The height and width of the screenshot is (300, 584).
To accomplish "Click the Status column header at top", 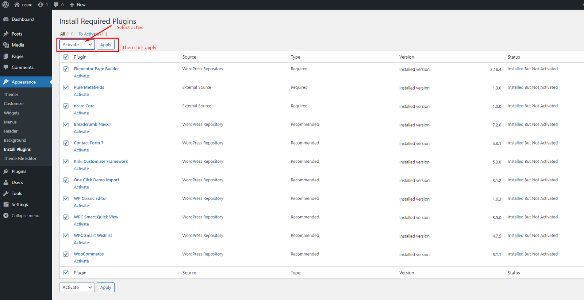I will click(x=514, y=57).
